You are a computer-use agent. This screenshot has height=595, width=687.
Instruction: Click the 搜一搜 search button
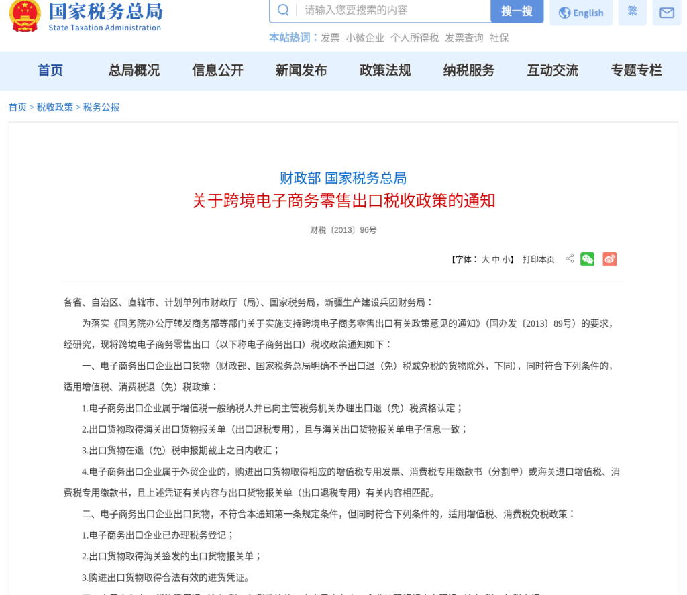(x=517, y=11)
